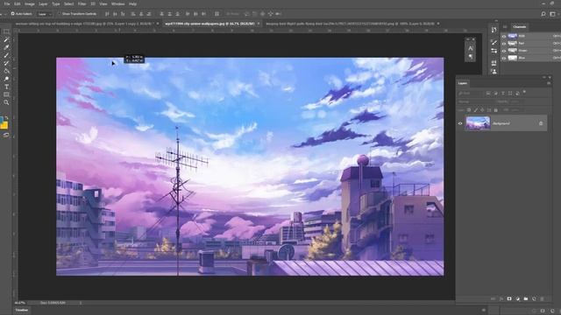Image resolution: width=561 pixels, height=315 pixels.
Task: Click the Link layers icon
Action: (493, 298)
